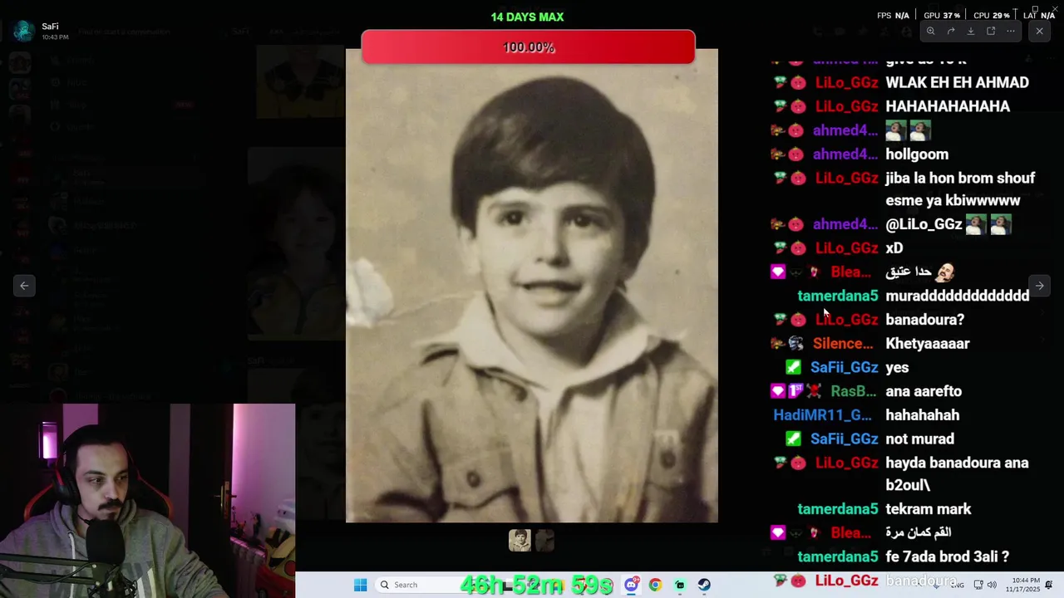Open the more options ellipsis in the image viewer
This screenshot has width=1064, height=598.
(1011, 31)
